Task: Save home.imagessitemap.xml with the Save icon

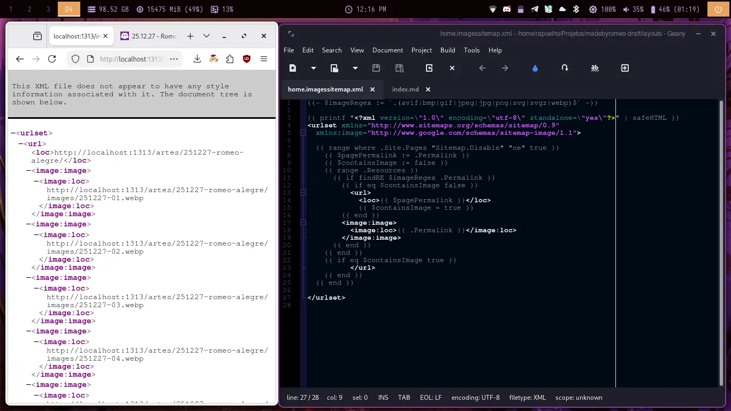Action: click(376, 68)
